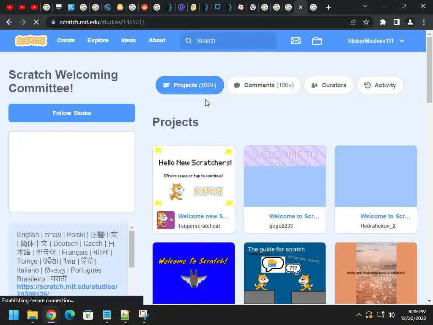Click the address bar URL
The image size is (433, 325).
click(x=102, y=22)
